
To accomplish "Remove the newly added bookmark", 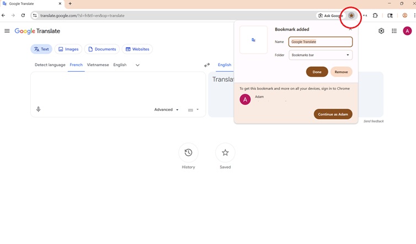I will coord(341,72).
